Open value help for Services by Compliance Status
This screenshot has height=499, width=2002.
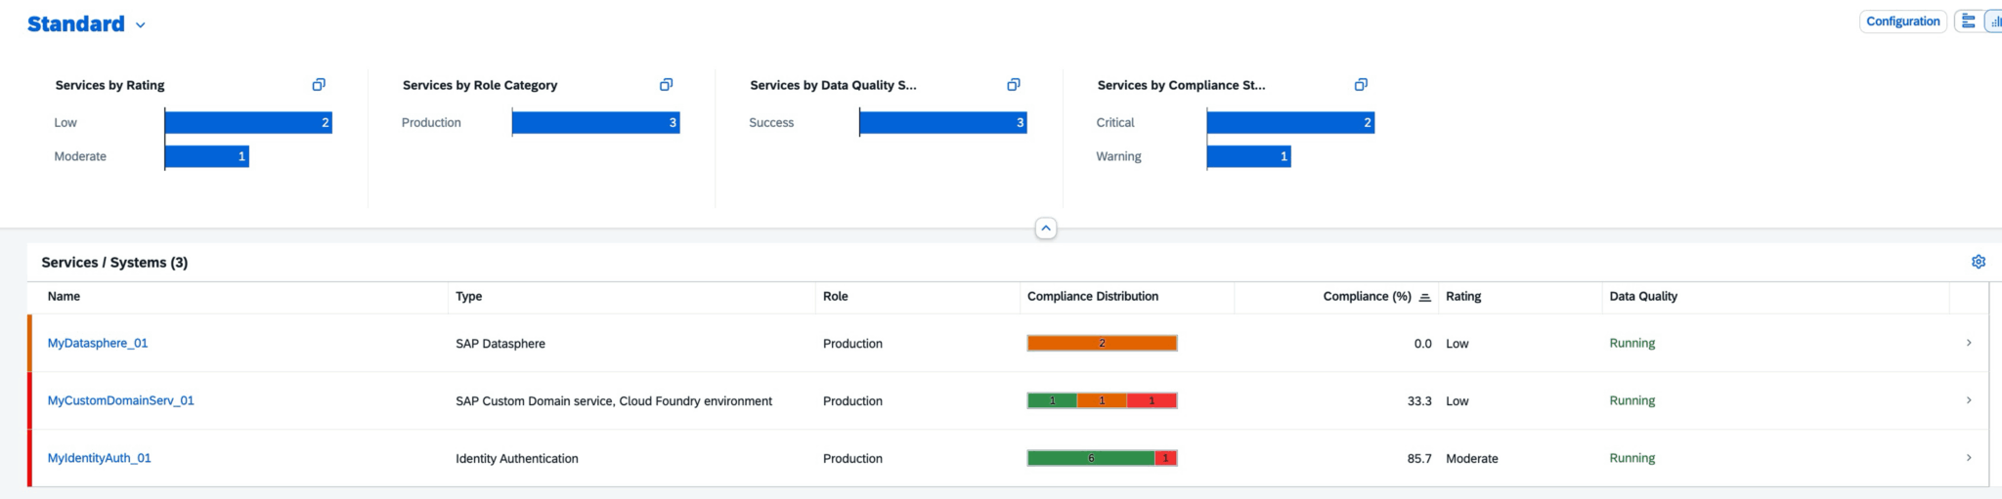point(1361,85)
